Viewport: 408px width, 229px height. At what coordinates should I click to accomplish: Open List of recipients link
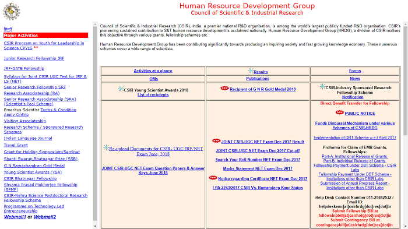tap(153, 95)
